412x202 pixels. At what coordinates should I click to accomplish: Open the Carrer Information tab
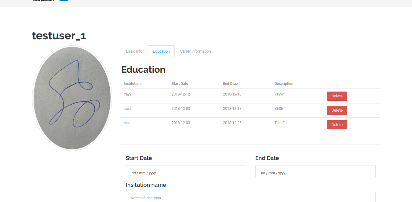tap(195, 51)
